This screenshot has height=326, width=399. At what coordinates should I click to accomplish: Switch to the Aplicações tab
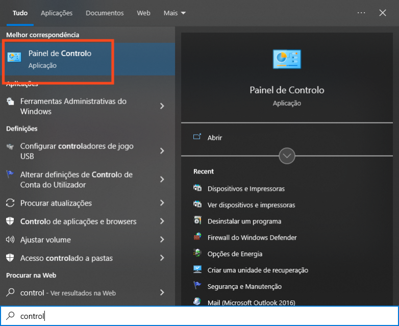(57, 13)
